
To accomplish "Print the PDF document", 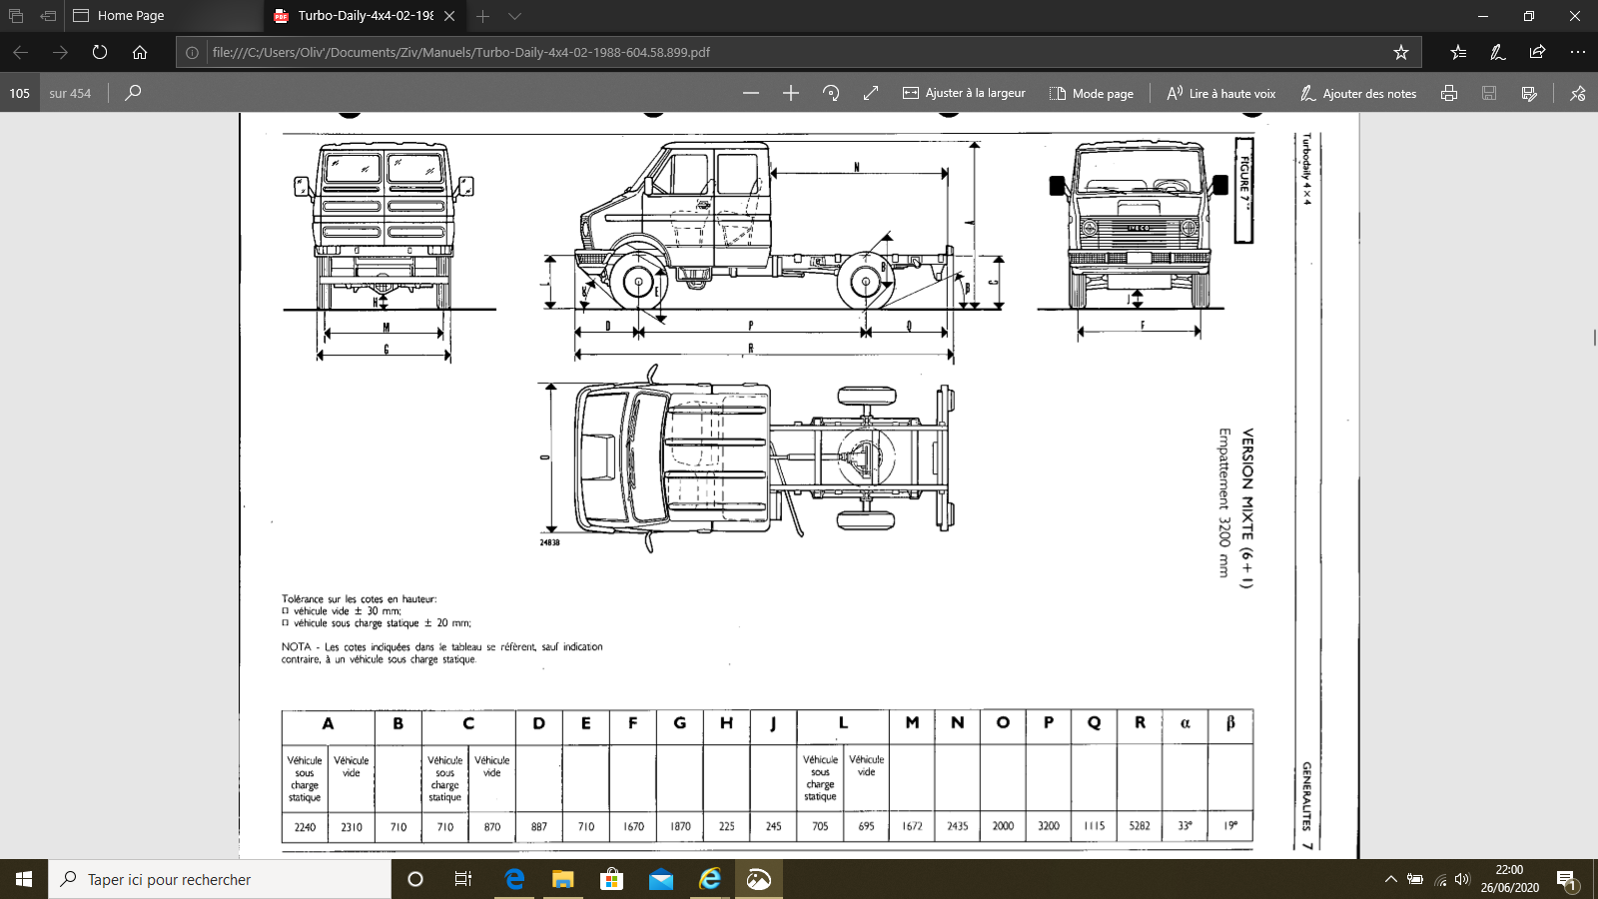I will [1449, 93].
